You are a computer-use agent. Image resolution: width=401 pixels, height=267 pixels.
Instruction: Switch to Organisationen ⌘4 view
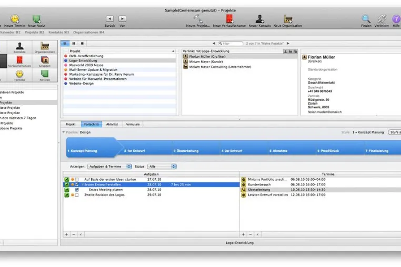(x=89, y=32)
